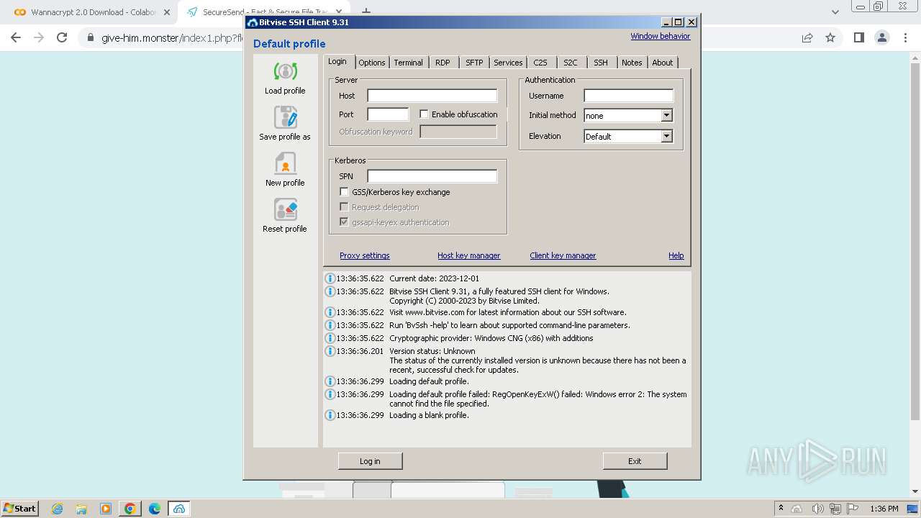
Task: Open Chrome profile avatar
Action: 881,37
